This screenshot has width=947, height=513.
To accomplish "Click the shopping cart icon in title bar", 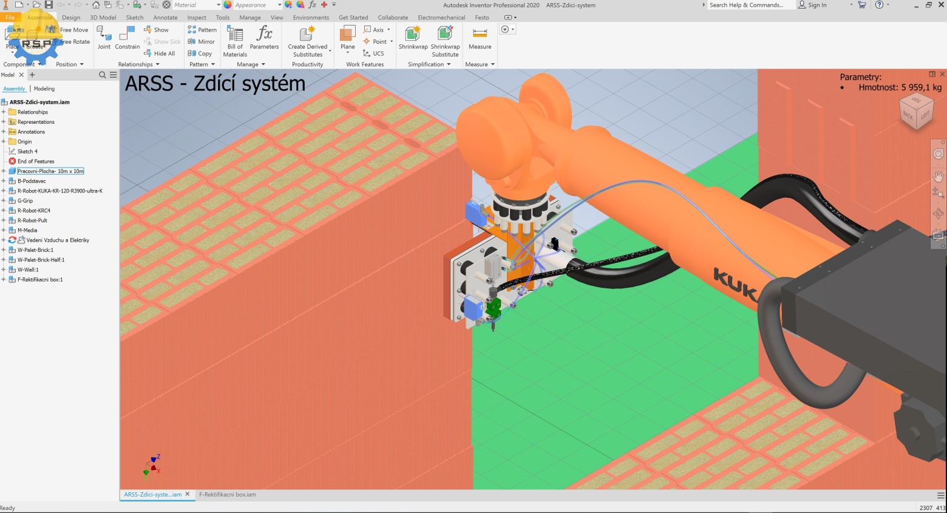I will click(862, 5).
